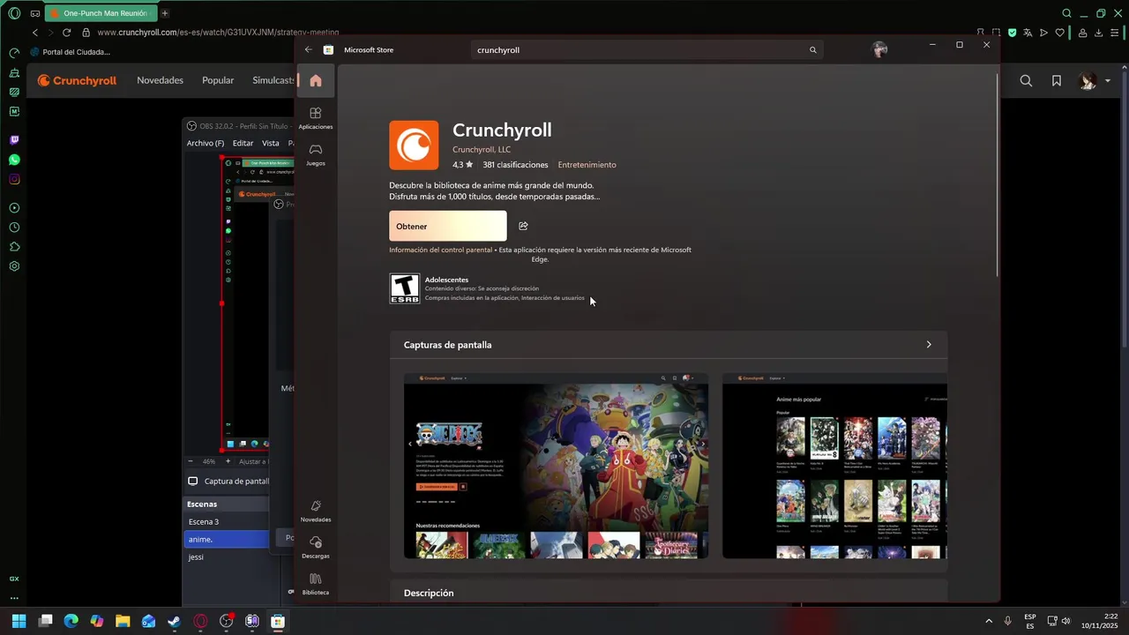Go back in the Opera browser
This screenshot has height=635, width=1129.
pyautogui.click(x=35, y=33)
